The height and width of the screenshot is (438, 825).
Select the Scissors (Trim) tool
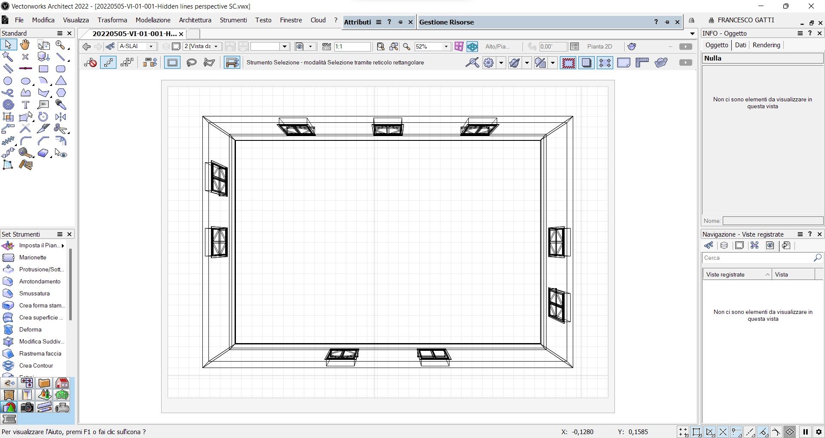[61, 128]
